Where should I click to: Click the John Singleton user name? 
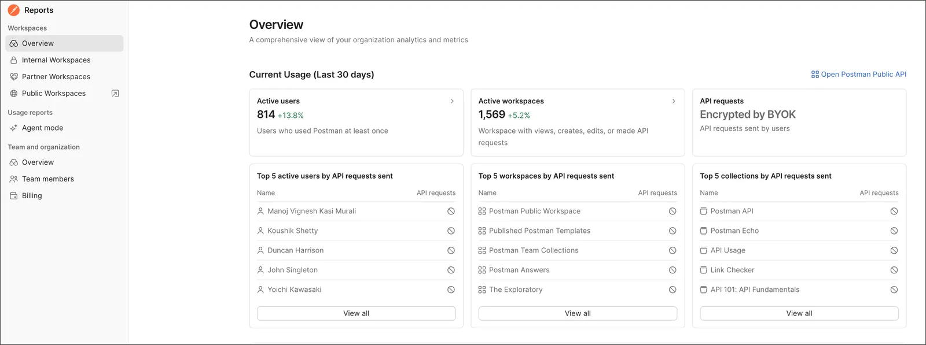click(x=293, y=270)
